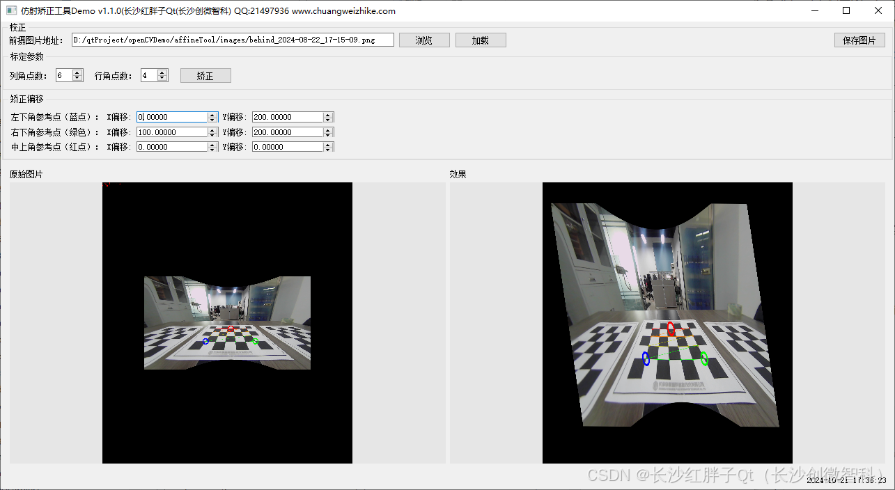The height and width of the screenshot is (490, 895).
Task: Click 矫正 to run correction
Action: point(205,75)
